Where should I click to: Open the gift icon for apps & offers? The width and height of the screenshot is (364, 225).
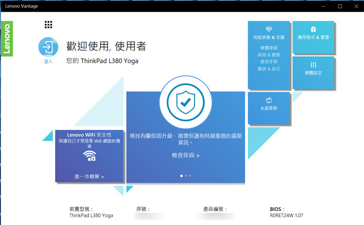coord(313,29)
